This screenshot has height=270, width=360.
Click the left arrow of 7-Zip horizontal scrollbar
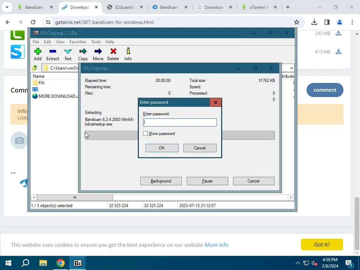[x=34, y=198]
